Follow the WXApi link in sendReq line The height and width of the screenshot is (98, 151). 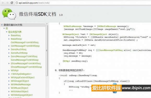(67, 61)
